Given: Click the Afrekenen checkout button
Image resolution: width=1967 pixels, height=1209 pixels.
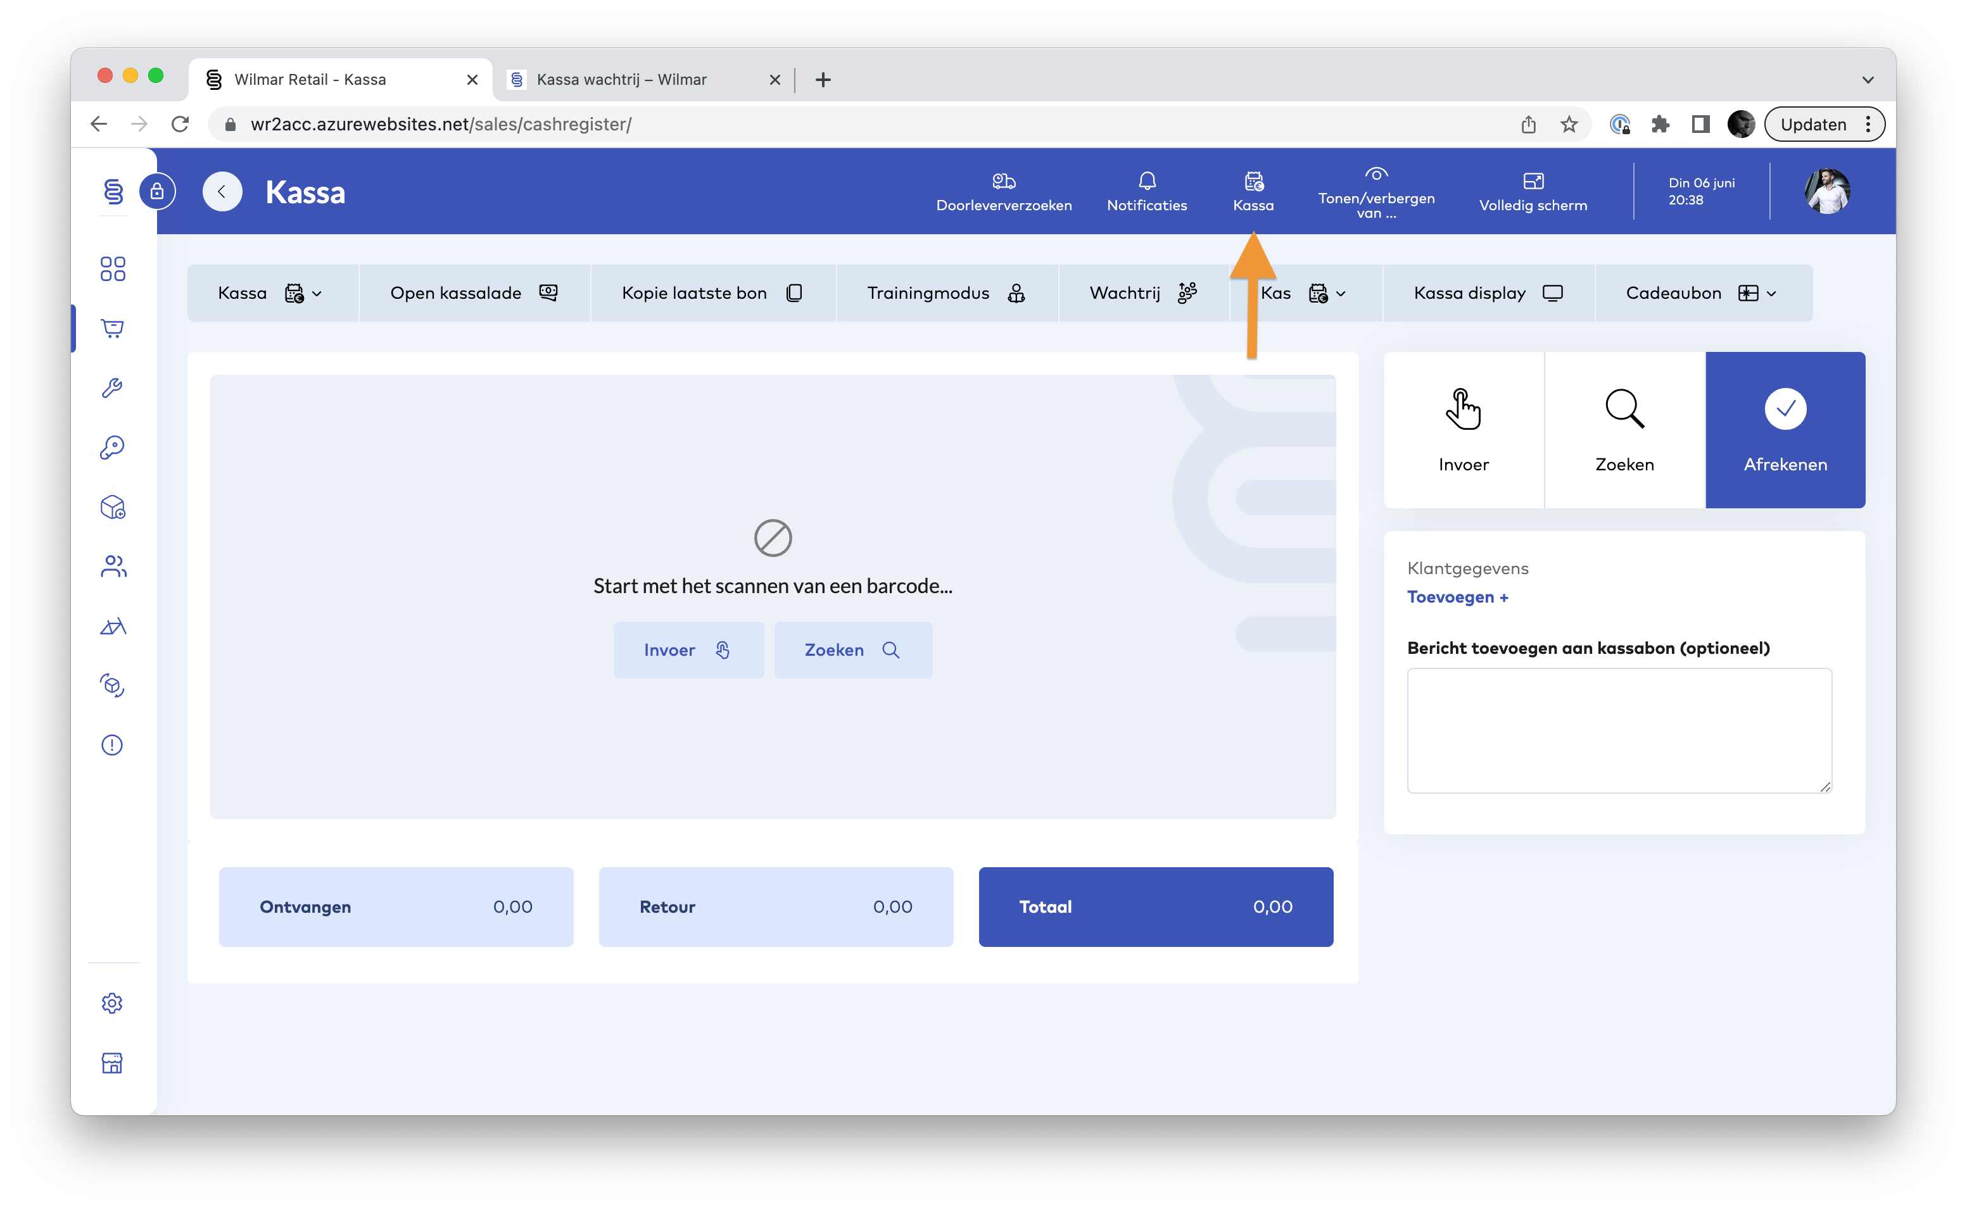Looking at the screenshot, I should click(x=1785, y=430).
